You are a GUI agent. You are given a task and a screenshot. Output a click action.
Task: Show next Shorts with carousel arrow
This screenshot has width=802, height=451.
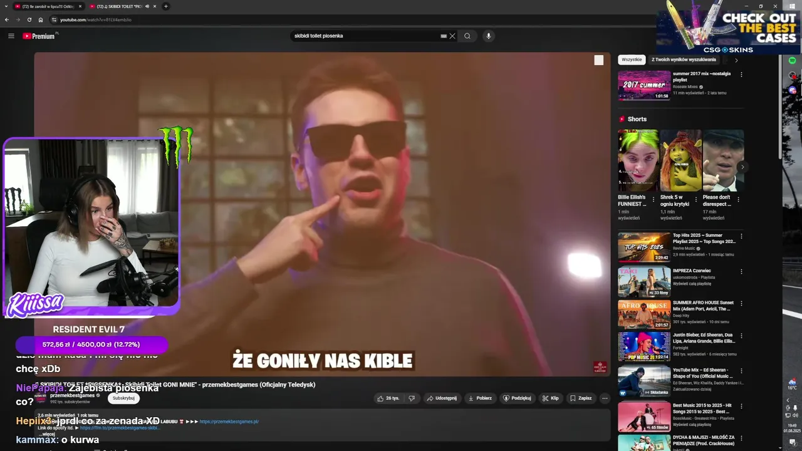coord(742,167)
